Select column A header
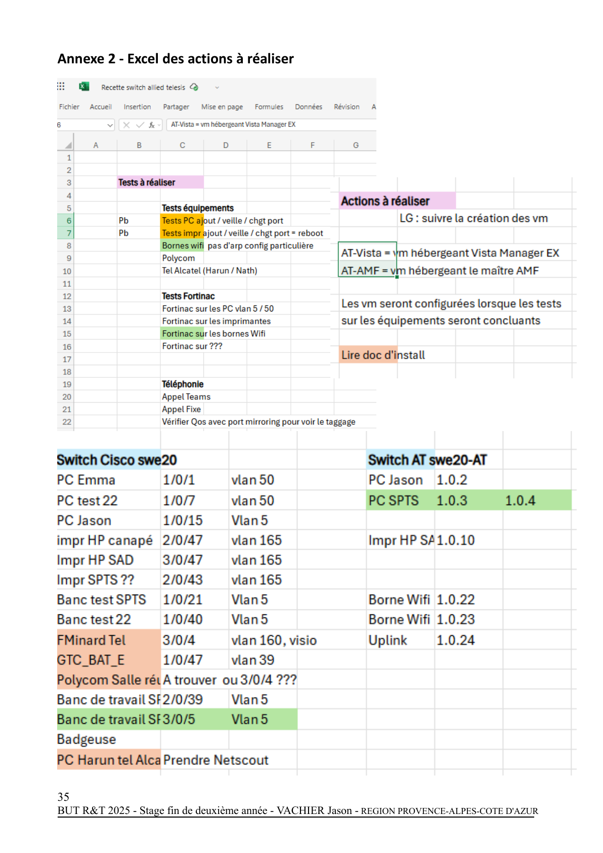This screenshot has height=853, width=603. pyautogui.click(x=96, y=145)
